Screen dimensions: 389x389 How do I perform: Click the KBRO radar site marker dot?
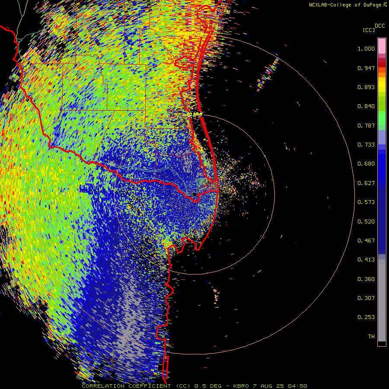pos(194,194)
